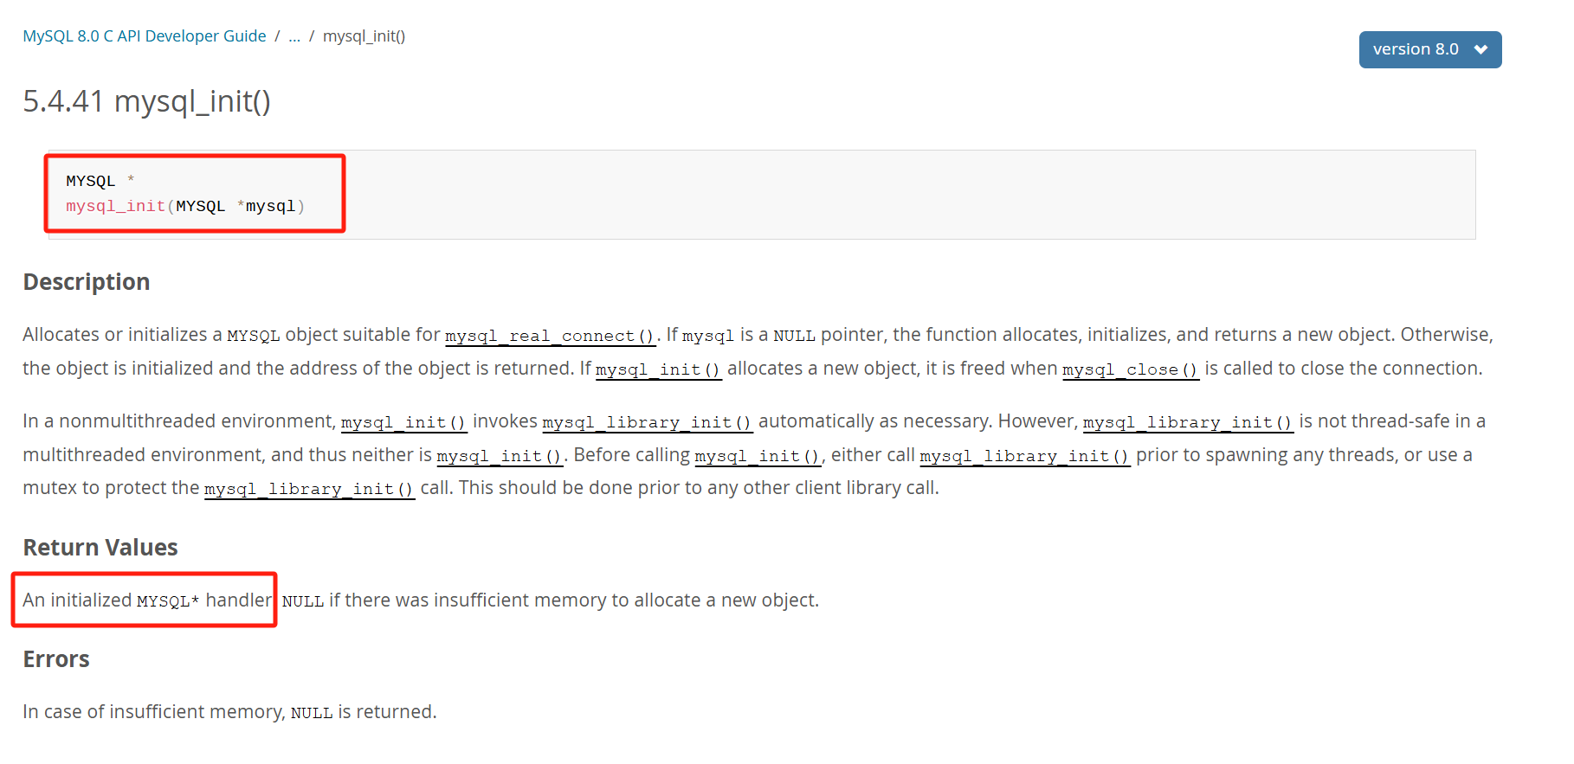Click the chevron arrow on version button
1574x764 pixels.
point(1480,49)
